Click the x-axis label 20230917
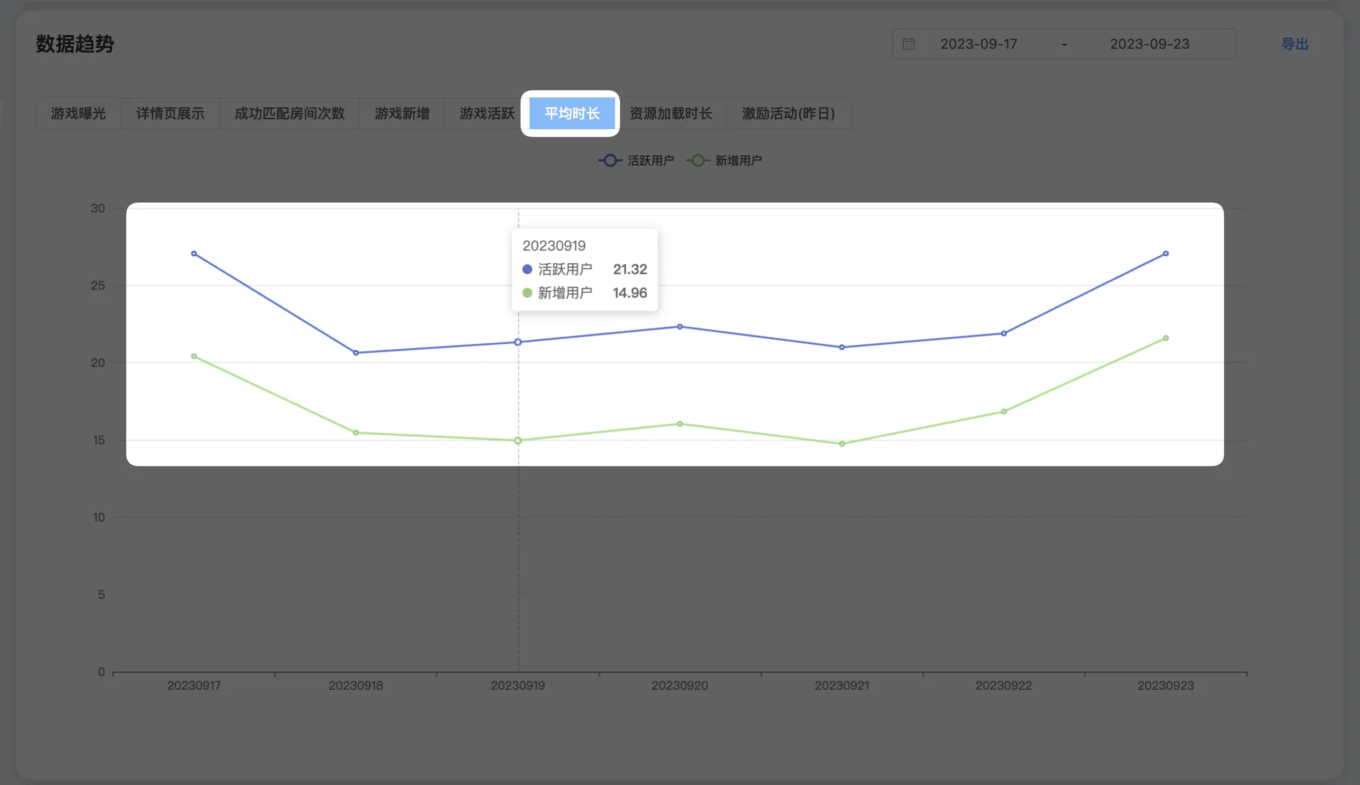Image resolution: width=1360 pixels, height=785 pixels. pos(194,685)
